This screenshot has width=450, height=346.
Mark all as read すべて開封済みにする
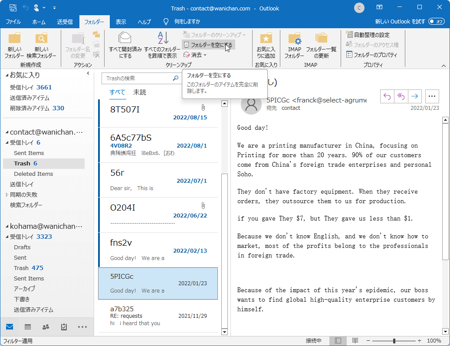125,46
